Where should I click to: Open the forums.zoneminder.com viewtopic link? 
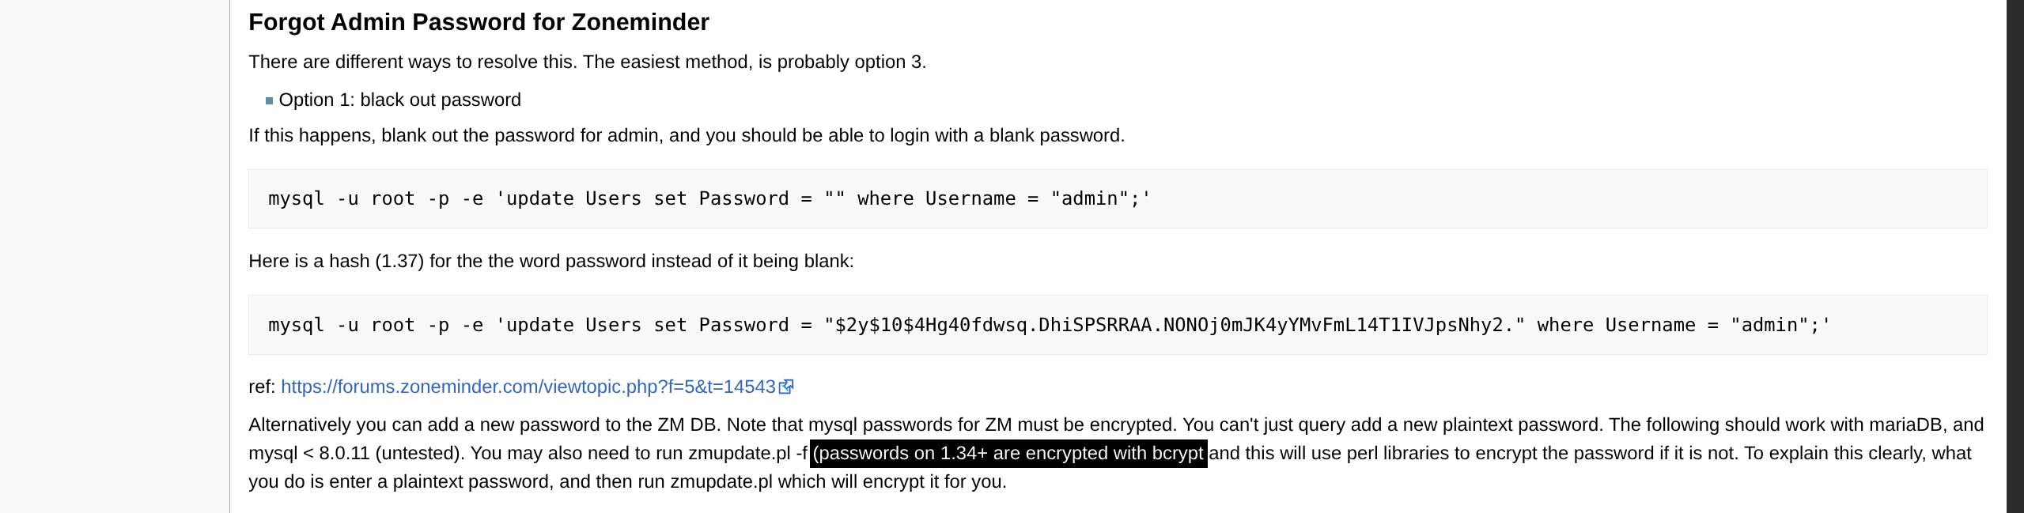pyautogui.click(x=528, y=387)
